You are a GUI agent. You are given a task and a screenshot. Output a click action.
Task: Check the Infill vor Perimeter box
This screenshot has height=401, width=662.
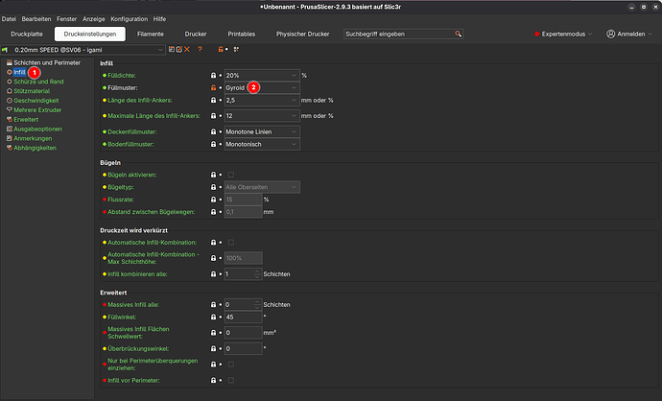tap(230, 381)
